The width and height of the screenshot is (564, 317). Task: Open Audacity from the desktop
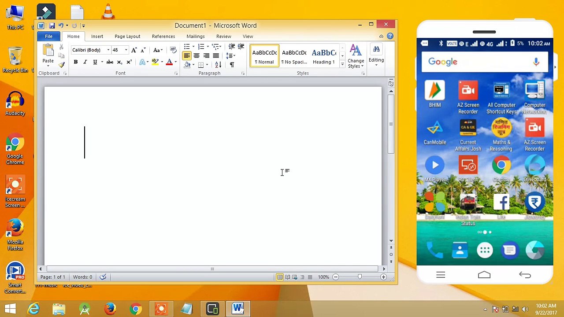tap(15, 104)
